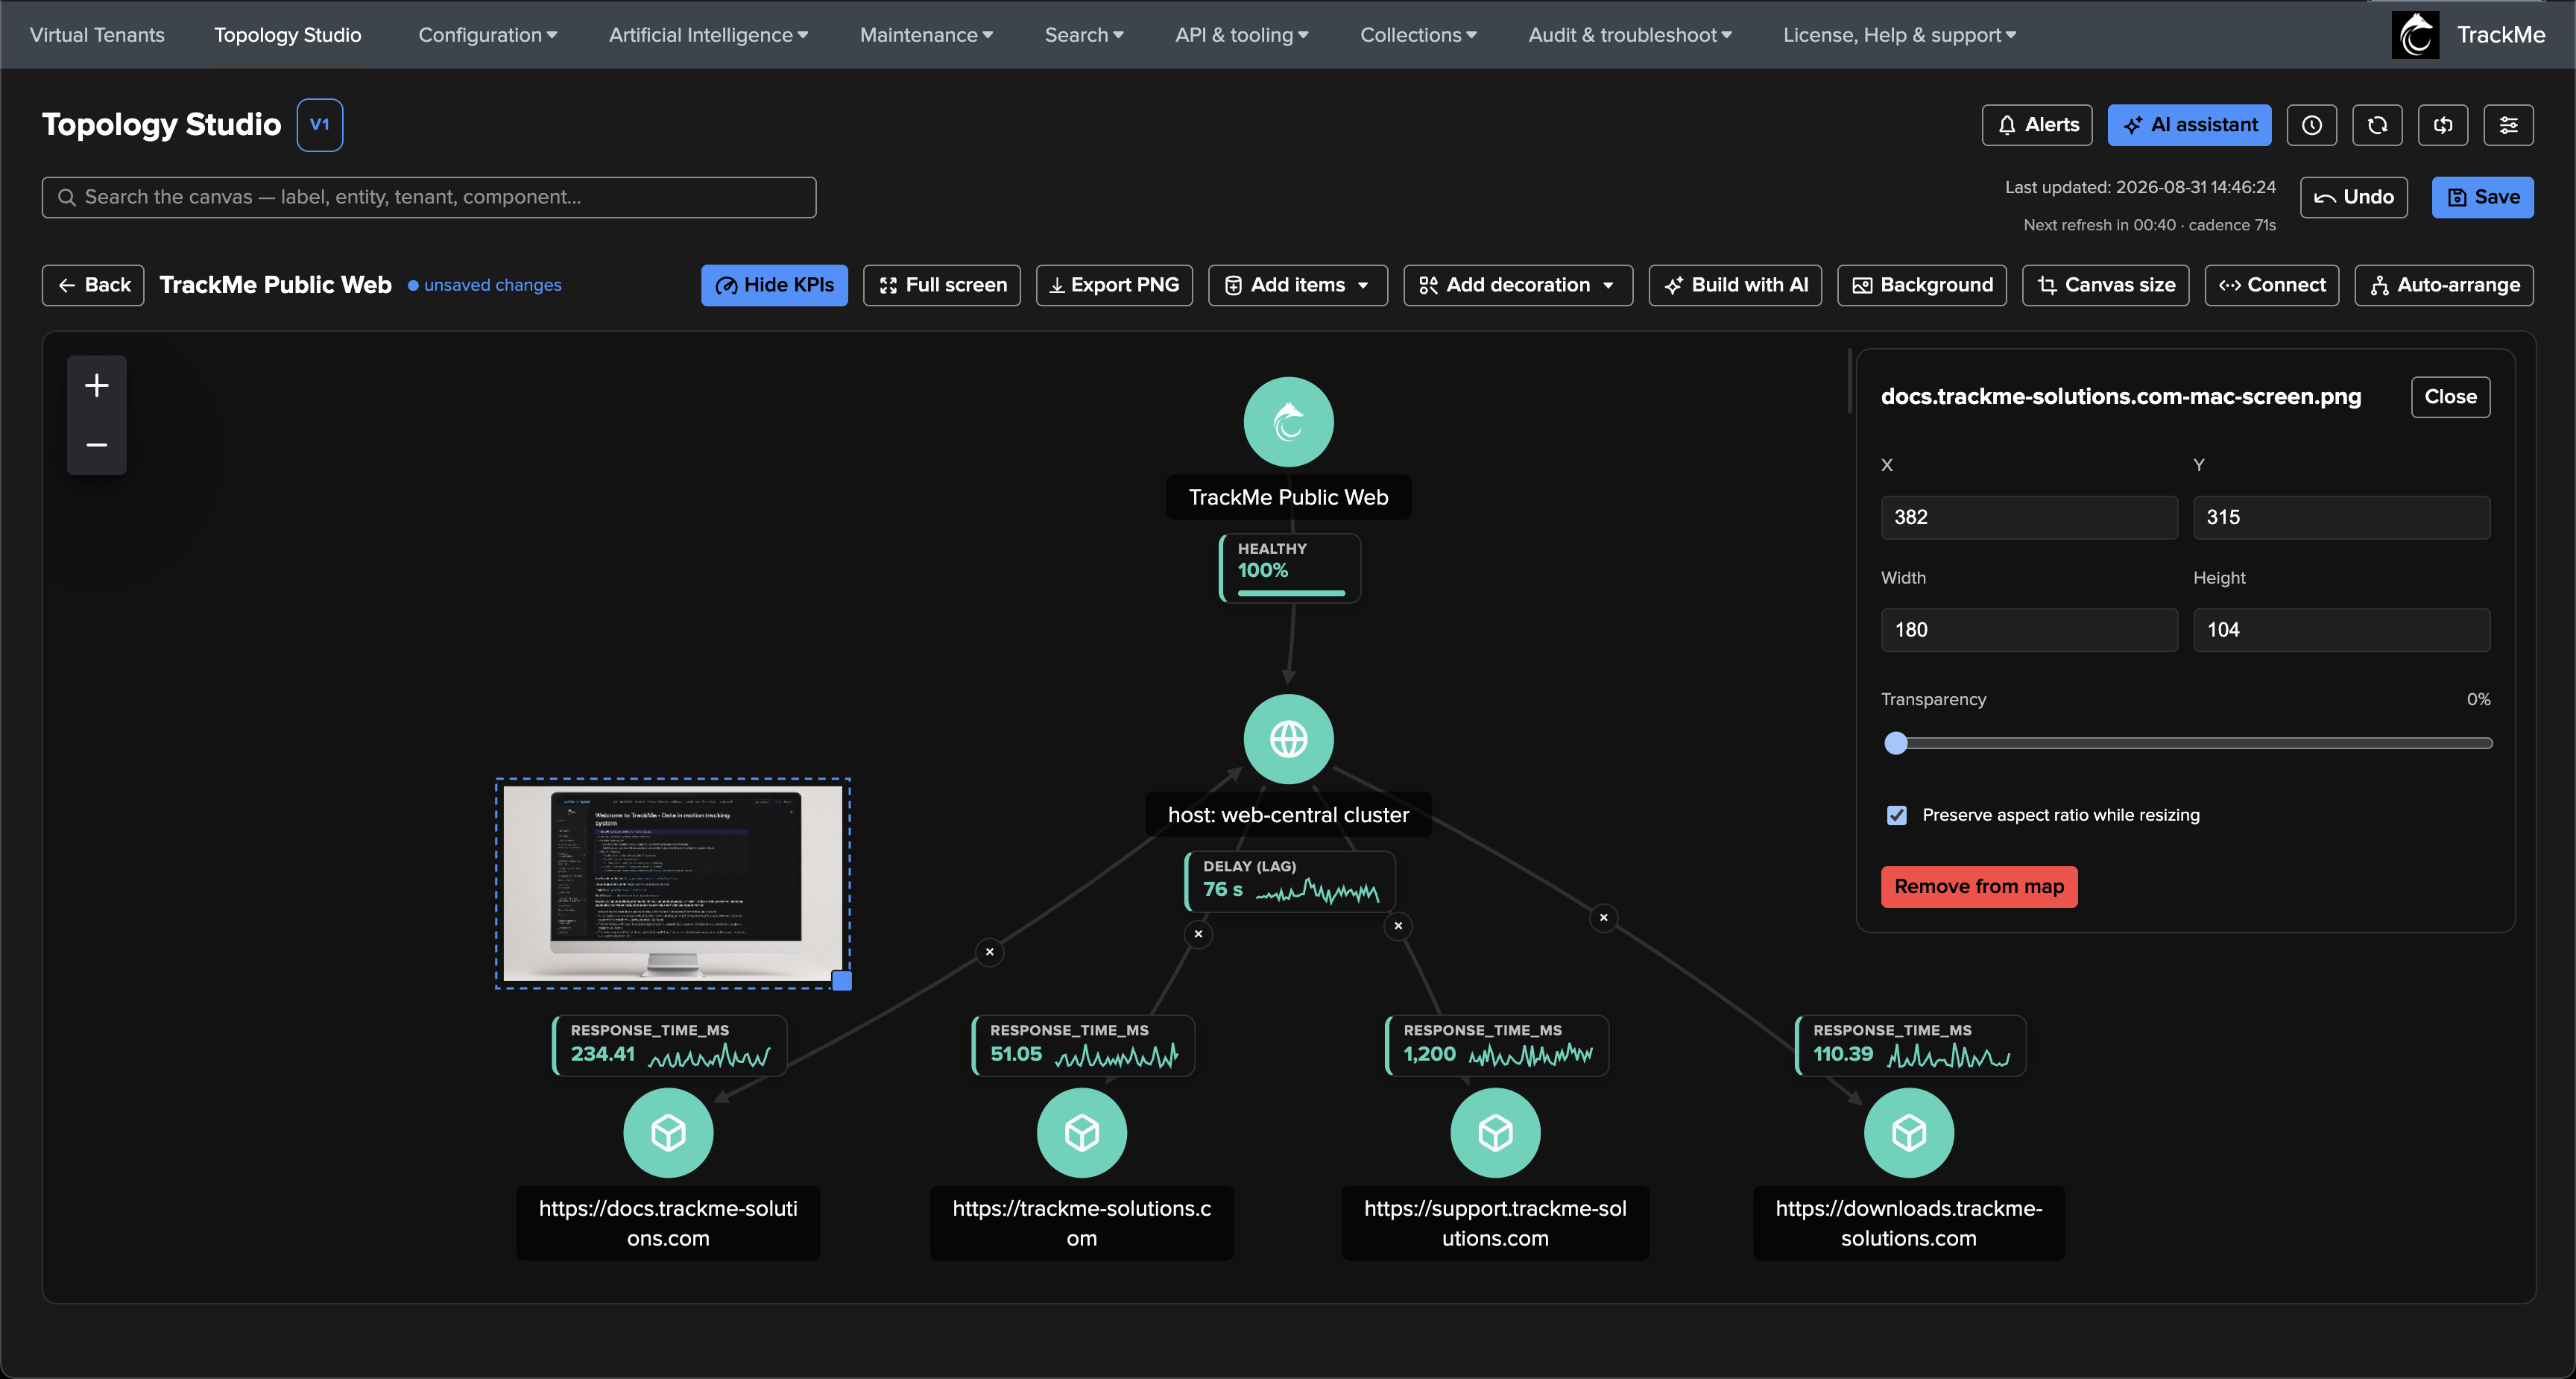Click the V1 version badge

click(319, 125)
